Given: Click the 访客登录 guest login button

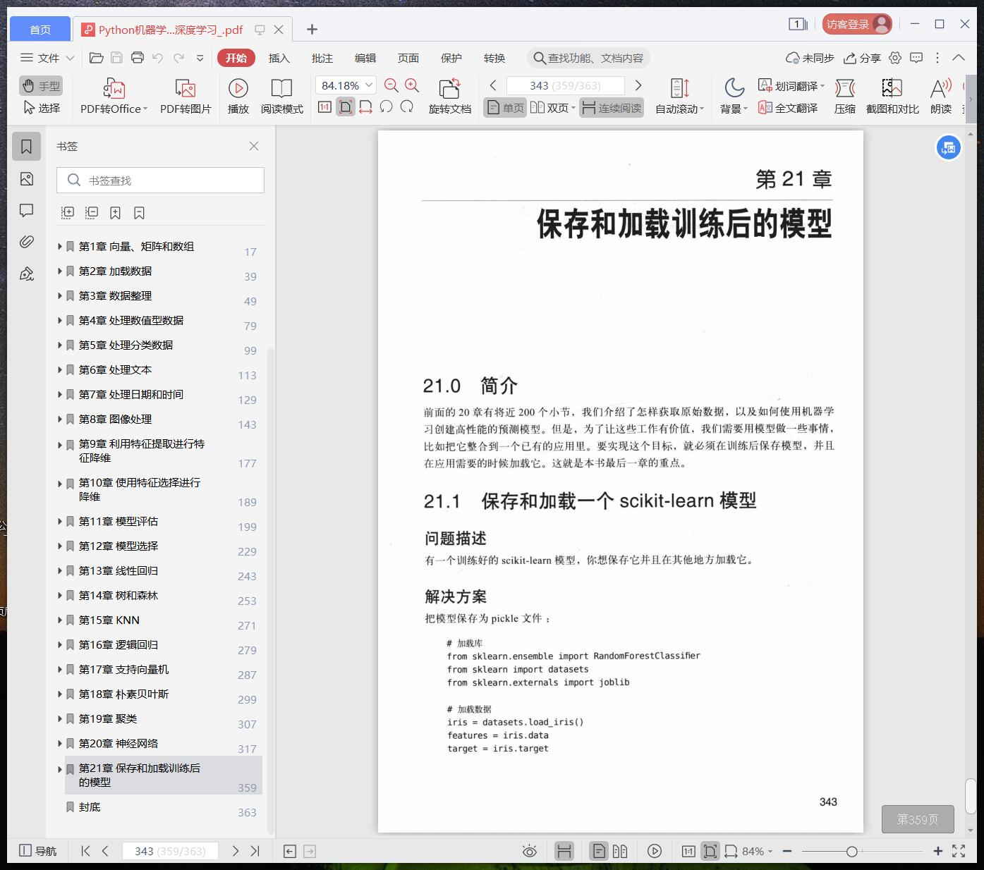Looking at the screenshot, I should (x=857, y=24).
